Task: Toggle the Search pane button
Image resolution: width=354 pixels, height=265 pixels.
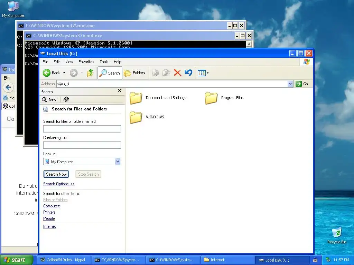Action: (110, 73)
